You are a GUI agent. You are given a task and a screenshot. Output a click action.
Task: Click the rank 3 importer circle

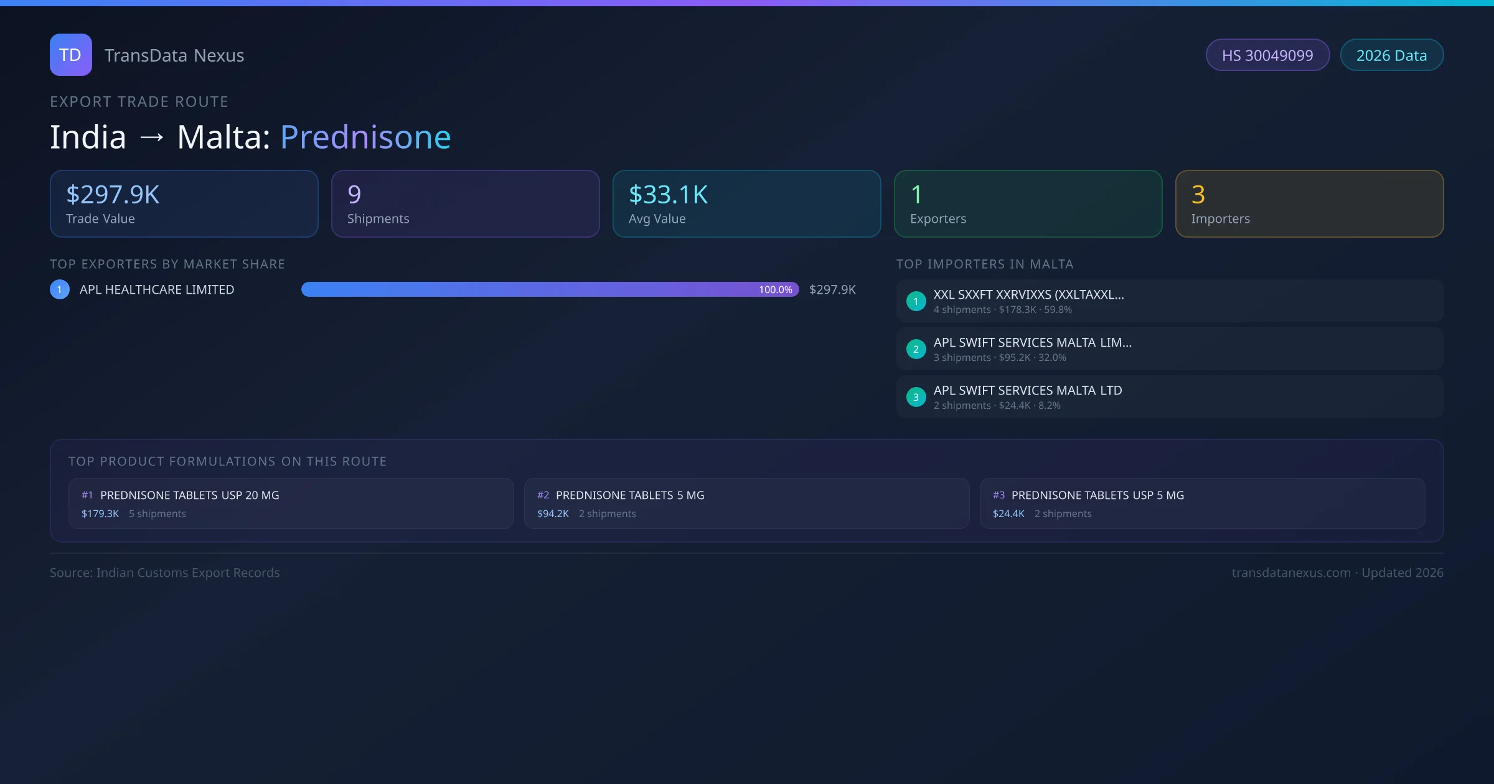click(x=916, y=397)
